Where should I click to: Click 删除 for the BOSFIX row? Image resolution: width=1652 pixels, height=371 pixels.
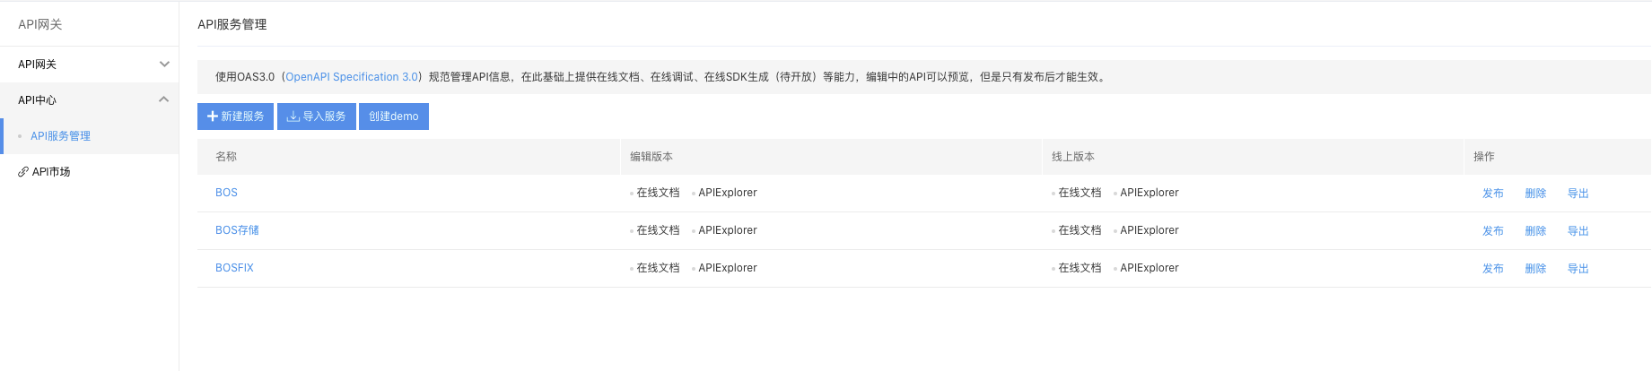point(1535,269)
